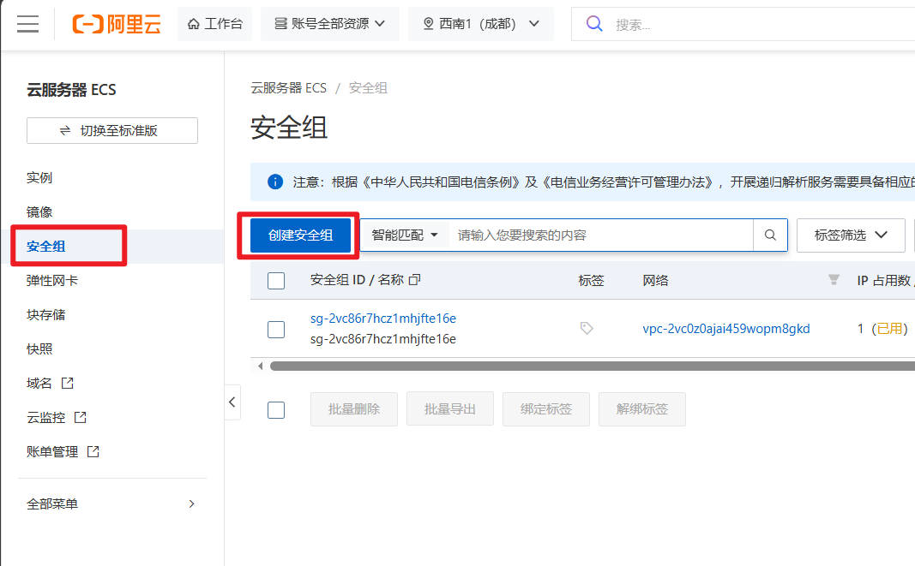Open the 智能匹配 search type dropdown
Image resolution: width=915 pixels, height=566 pixels.
pyautogui.click(x=405, y=235)
